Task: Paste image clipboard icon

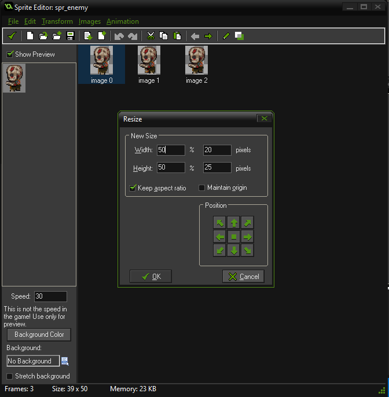Action: click(x=177, y=36)
